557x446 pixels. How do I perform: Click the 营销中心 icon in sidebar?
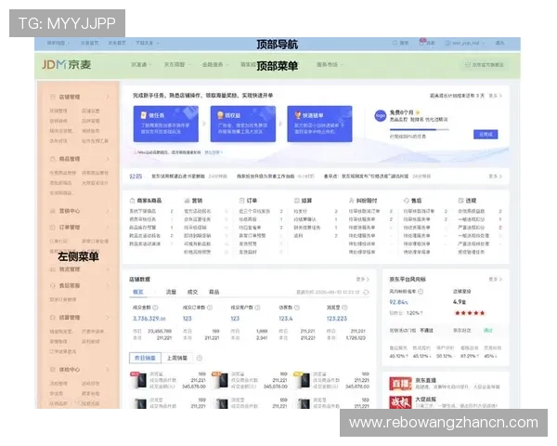(53, 211)
